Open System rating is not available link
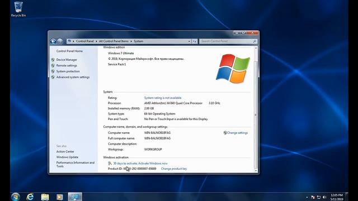This screenshot has height=201, width=358. 163,98
